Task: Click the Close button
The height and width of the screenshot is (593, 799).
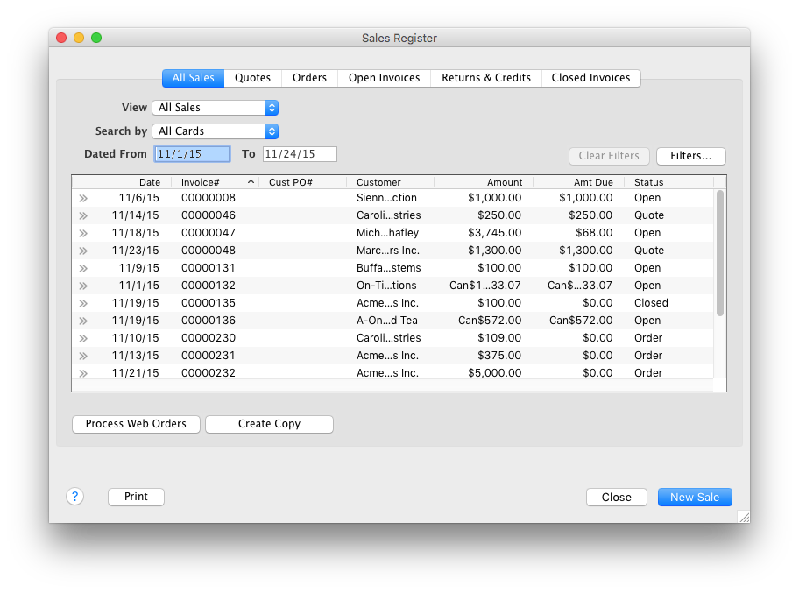Action: (x=617, y=498)
